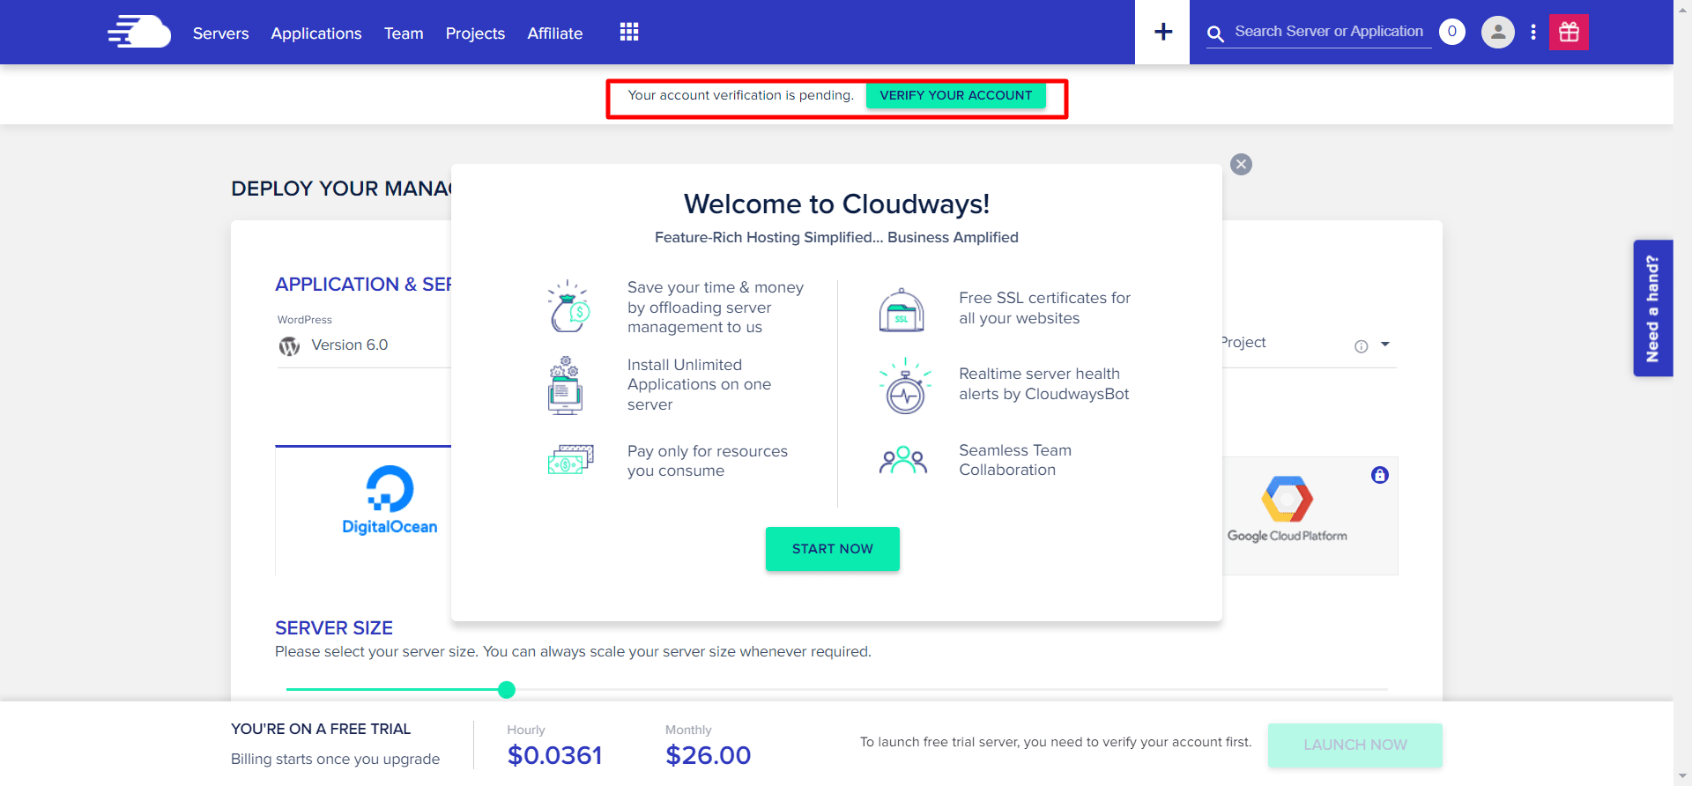
Task: Open the user profile avatar
Action: pos(1497,33)
